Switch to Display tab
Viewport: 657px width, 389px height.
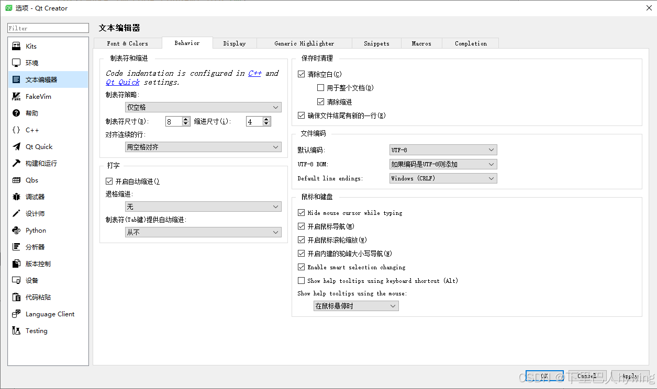click(235, 43)
